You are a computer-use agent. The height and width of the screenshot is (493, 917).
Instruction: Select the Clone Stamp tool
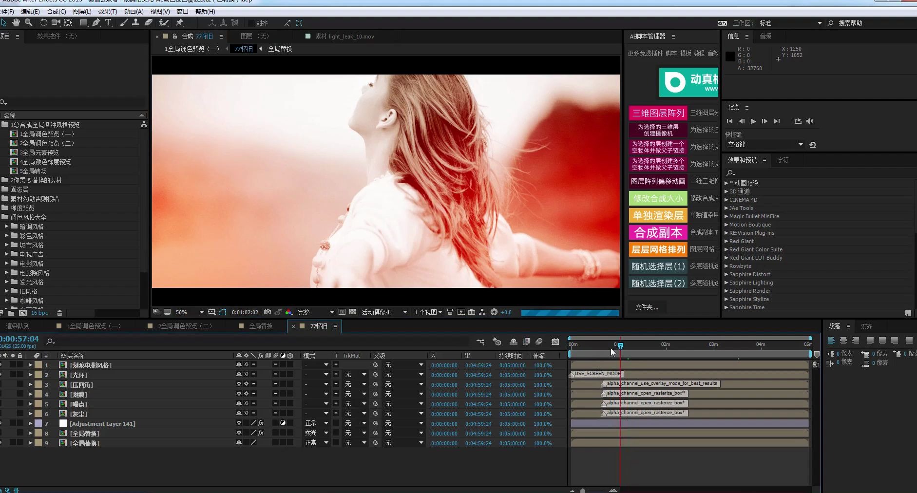(x=136, y=22)
